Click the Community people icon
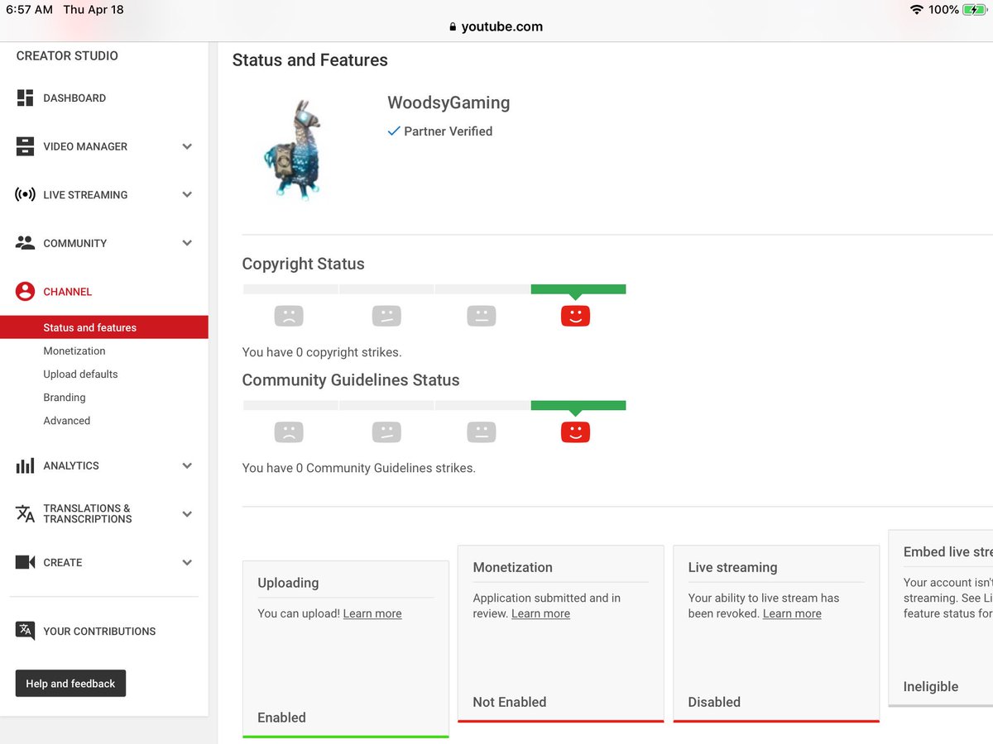The width and height of the screenshot is (993, 744). (x=25, y=243)
